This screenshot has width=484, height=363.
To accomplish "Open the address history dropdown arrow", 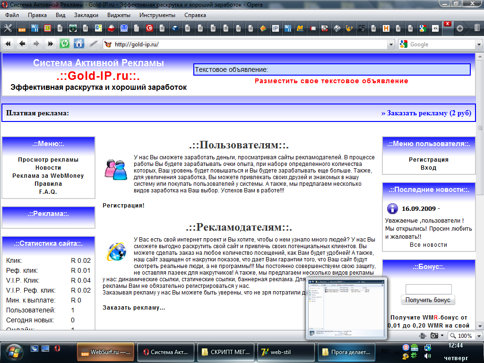I will point(391,44).
